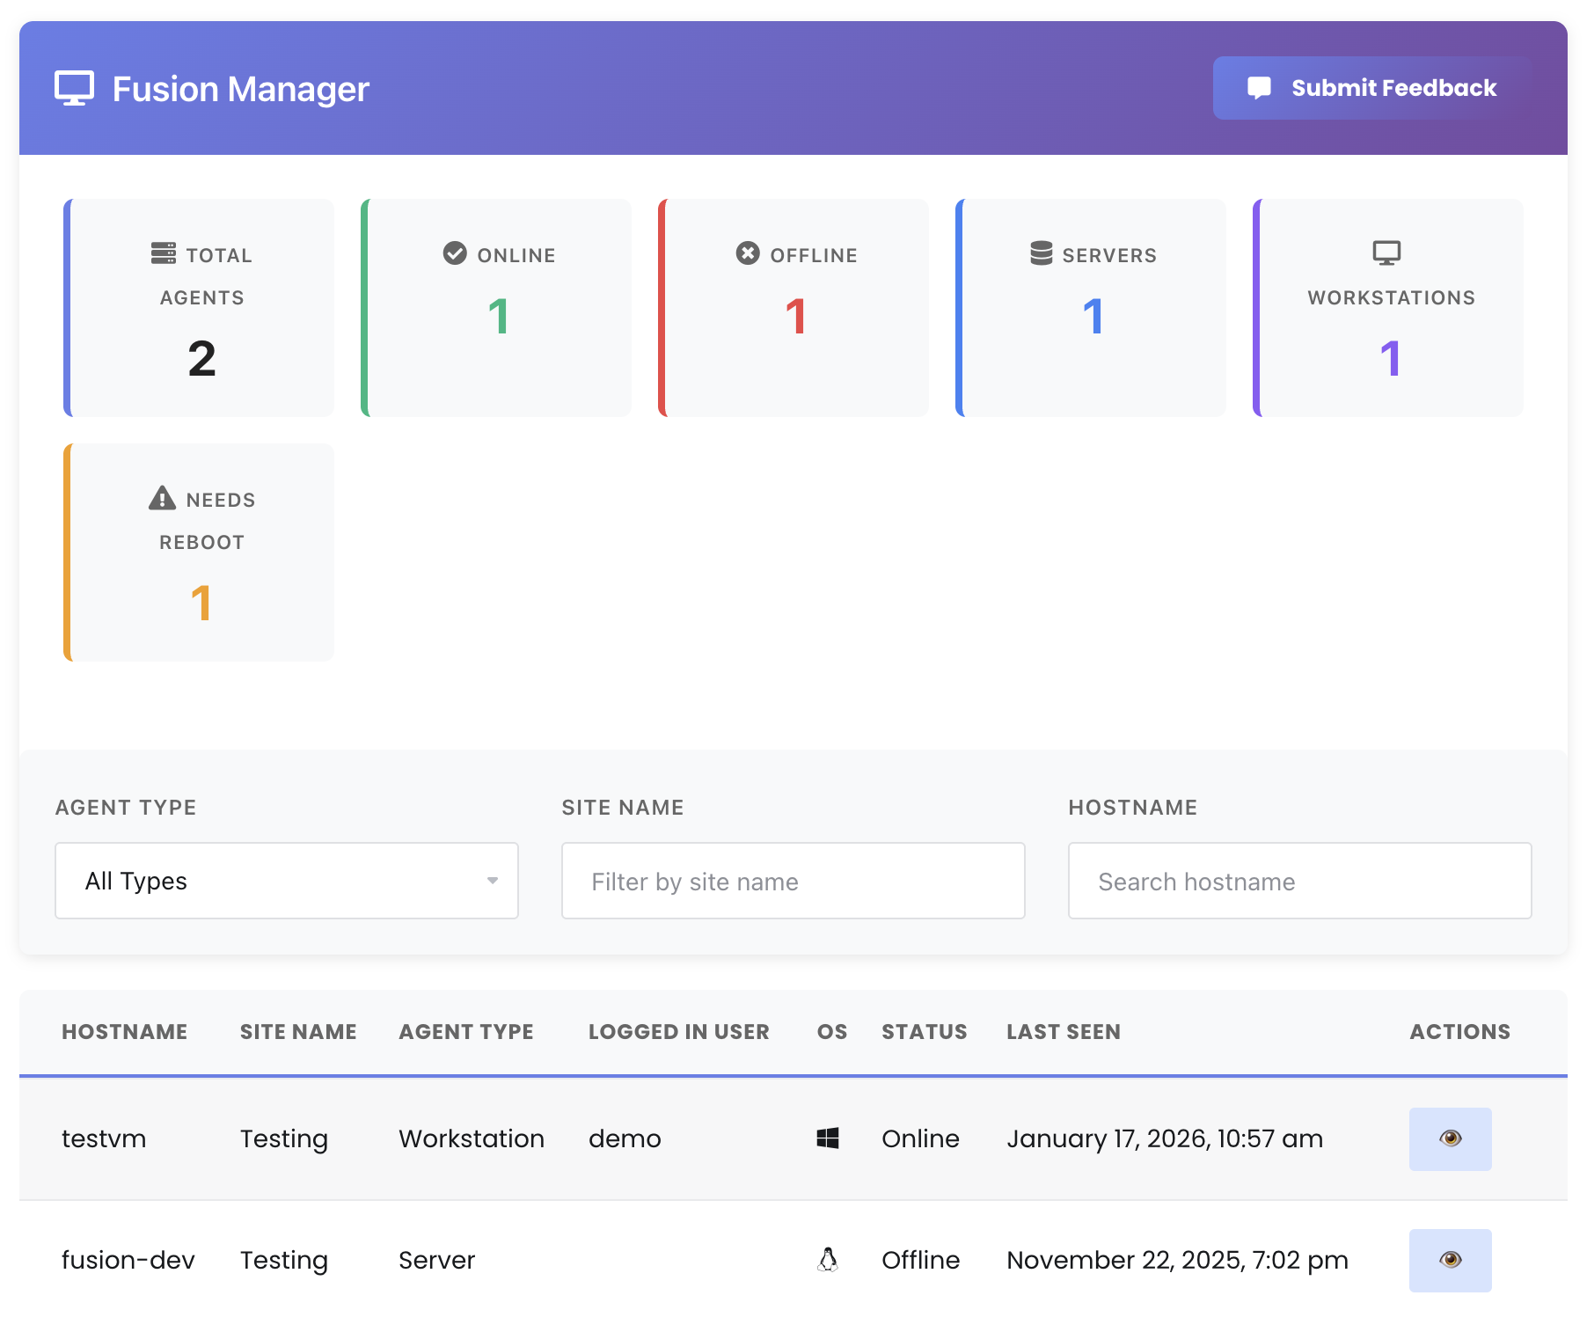
Task: Focus the Filter by site name field
Action: click(793, 881)
